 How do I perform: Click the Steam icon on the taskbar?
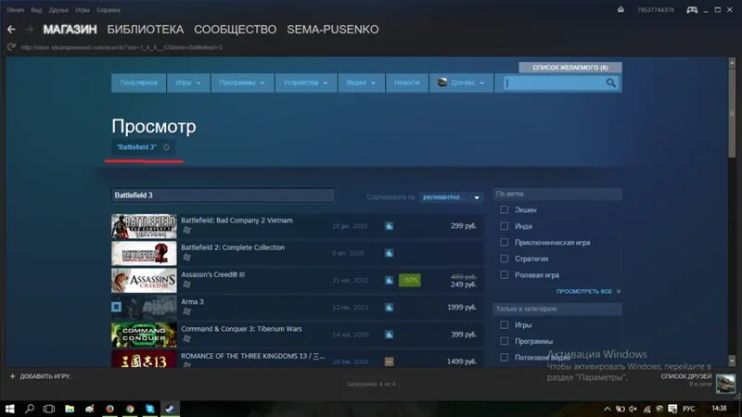click(170, 409)
